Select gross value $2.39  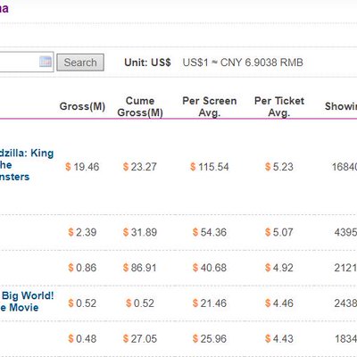point(82,232)
